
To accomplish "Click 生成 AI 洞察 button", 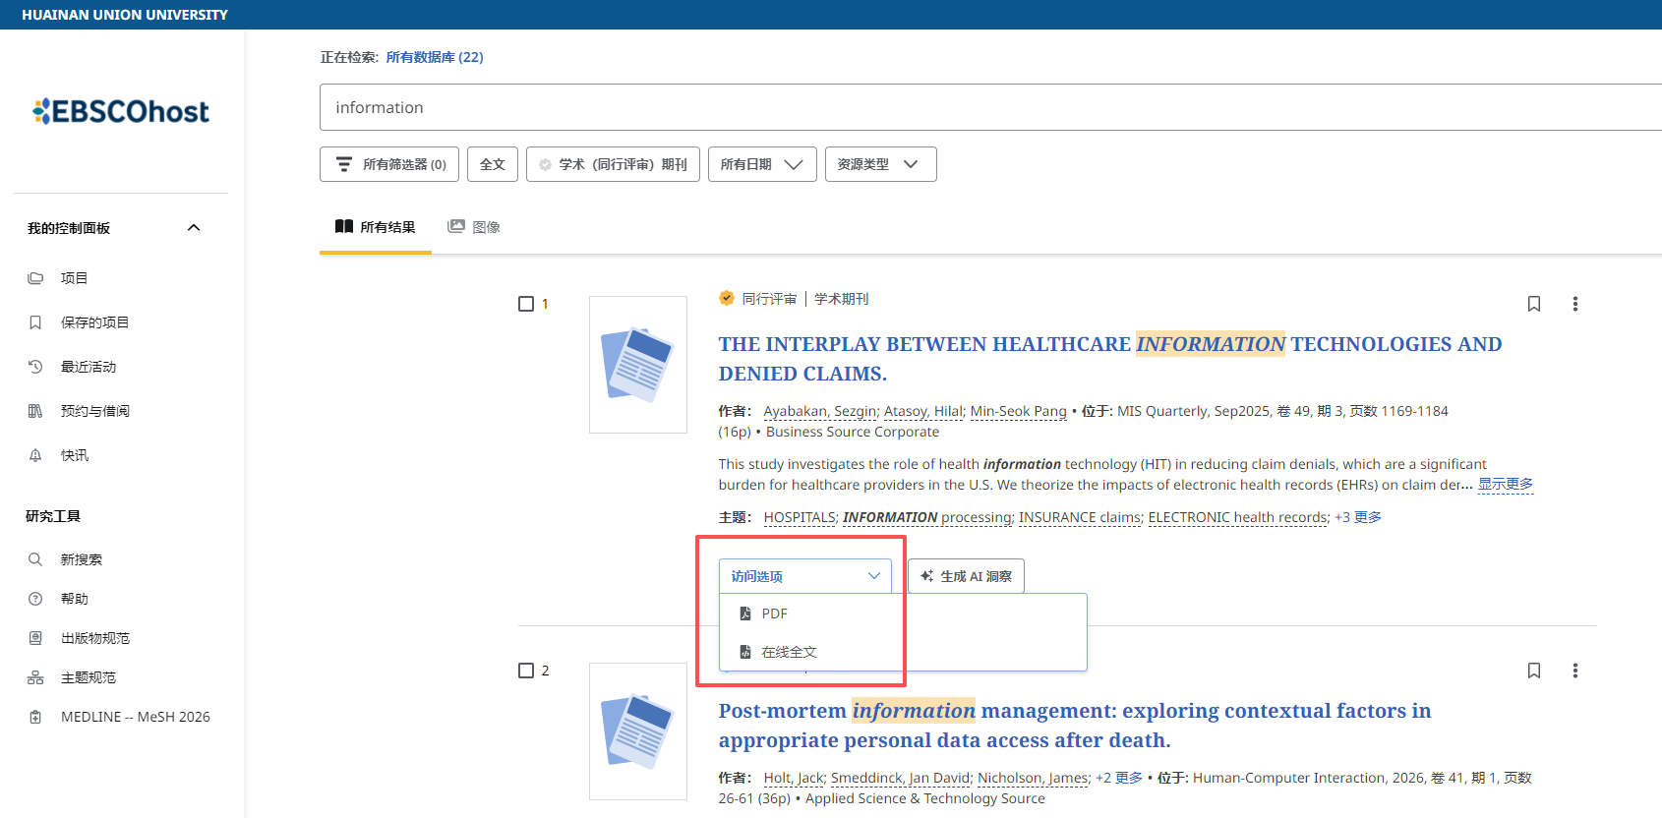I will point(966,576).
